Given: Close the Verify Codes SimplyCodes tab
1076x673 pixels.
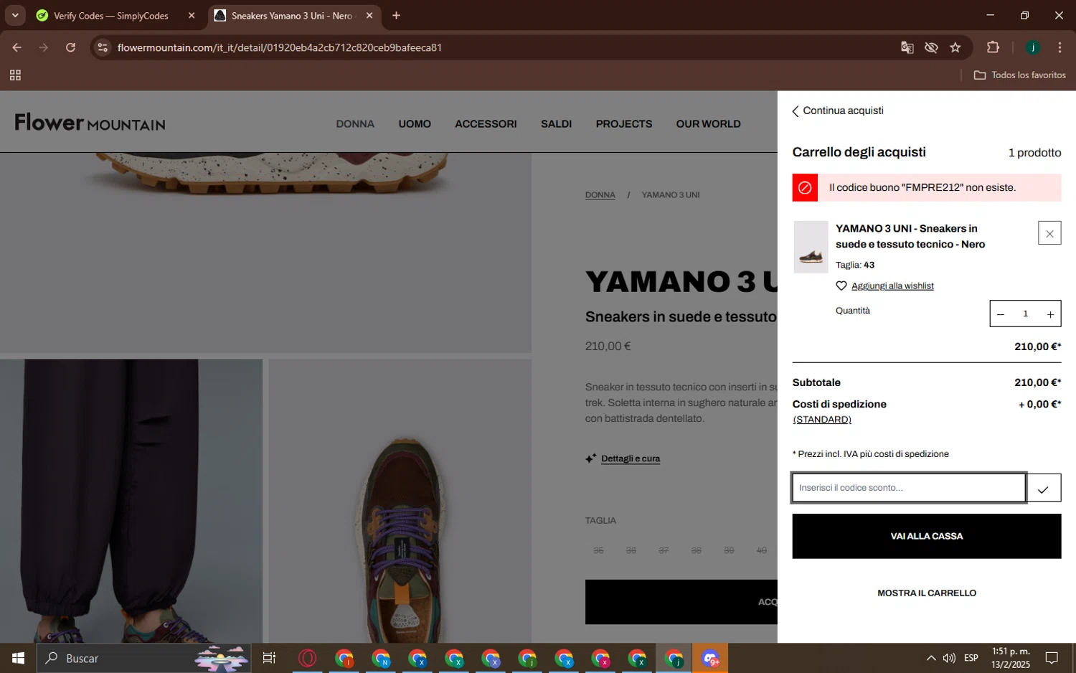Looking at the screenshot, I should pyautogui.click(x=192, y=16).
